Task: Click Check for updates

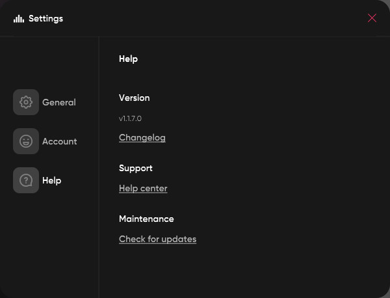Action: 157,239
